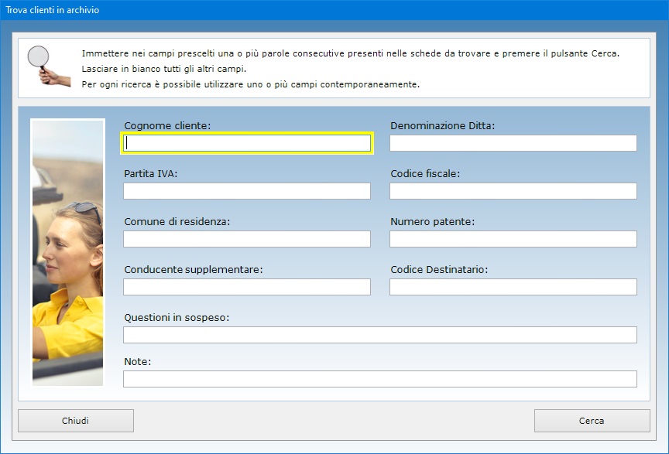The image size is (669, 454).
Task: Click the 'Denominazione Ditta:' label
Action: click(x=442, y=125)
